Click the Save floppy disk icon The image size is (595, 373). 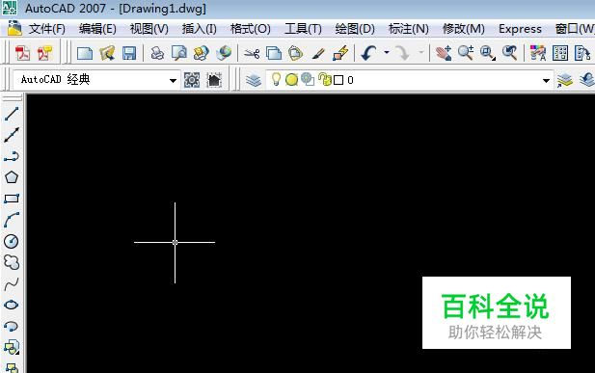(129, 53)
